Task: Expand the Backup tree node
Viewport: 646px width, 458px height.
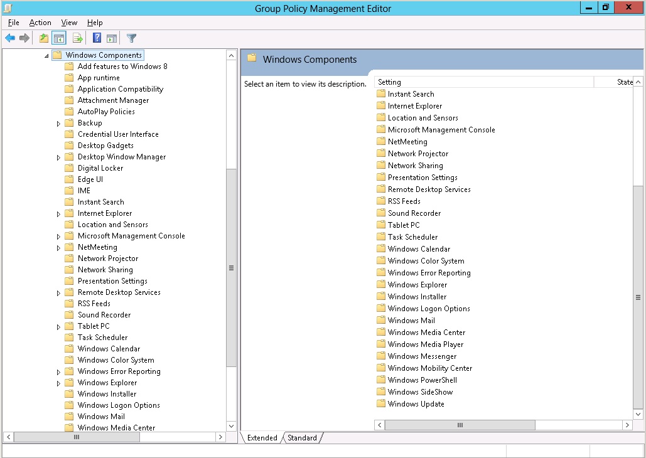Action: (58, 122)
